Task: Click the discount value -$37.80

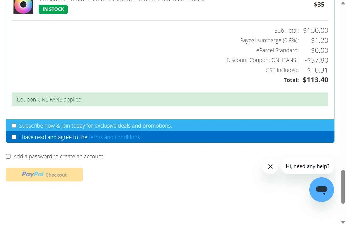Action: [316, 60]
